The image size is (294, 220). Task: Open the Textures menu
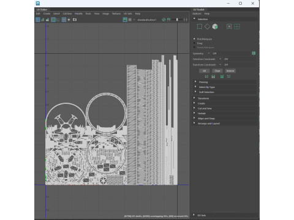point(116,13)
